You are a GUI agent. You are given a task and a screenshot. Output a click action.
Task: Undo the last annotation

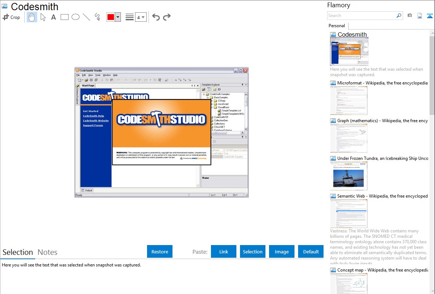pos(156,17)
